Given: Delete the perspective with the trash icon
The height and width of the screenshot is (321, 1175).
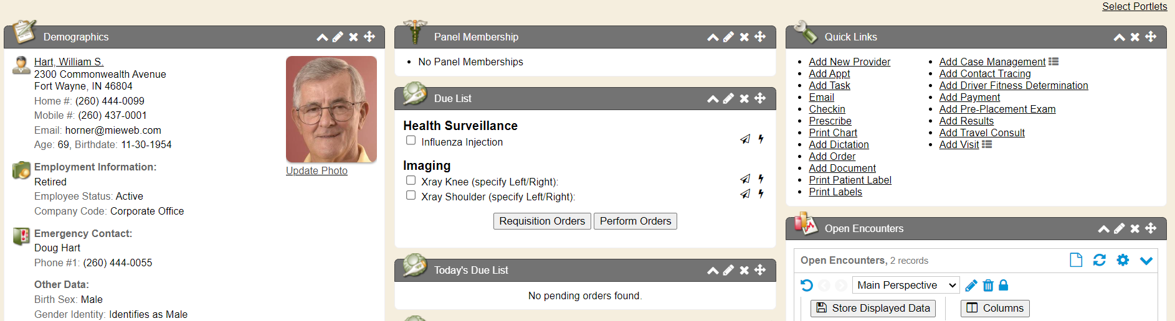Looking at the screenshot, I should [x=988, y=286].
